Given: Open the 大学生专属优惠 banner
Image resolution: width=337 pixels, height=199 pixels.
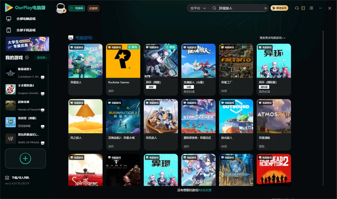Looking at the screenshot, I should pyautogui.click(x=28, y=44).
